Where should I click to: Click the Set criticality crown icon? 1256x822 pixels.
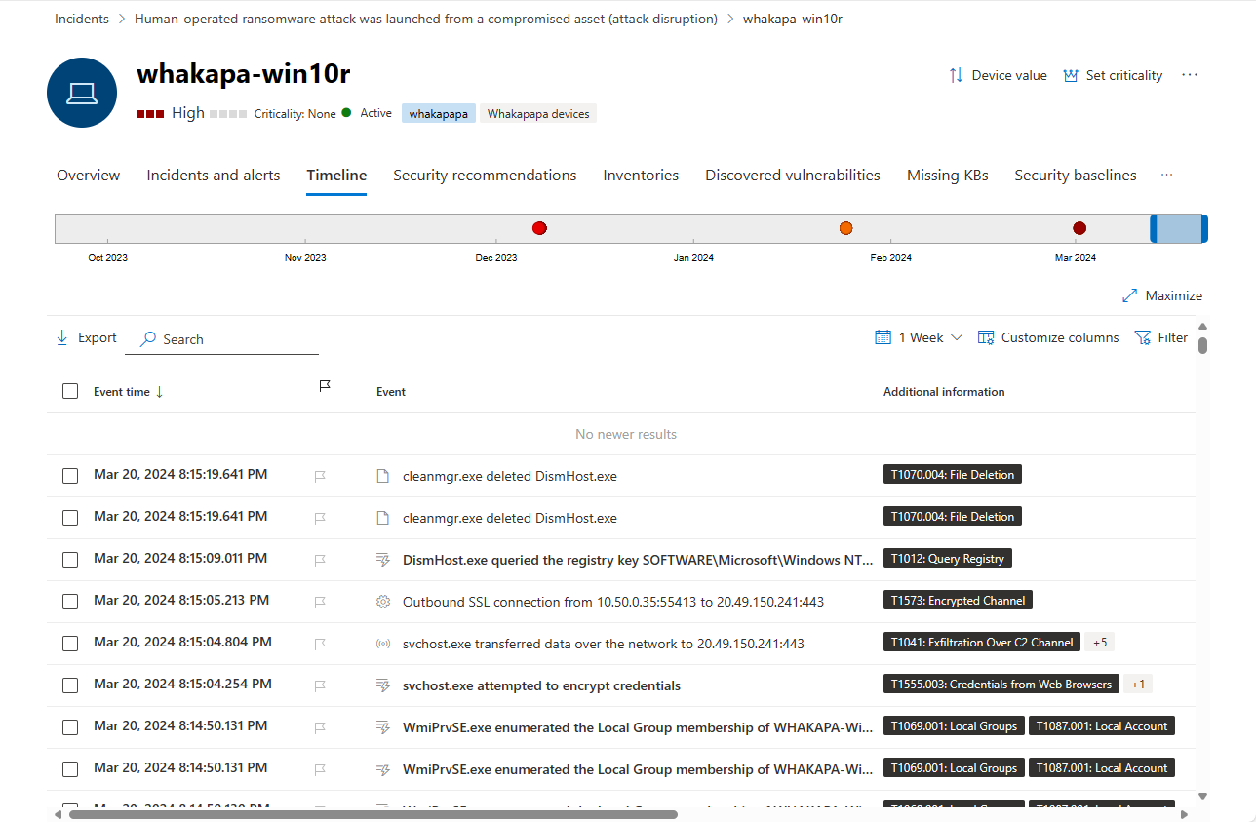pos(1071,75)
